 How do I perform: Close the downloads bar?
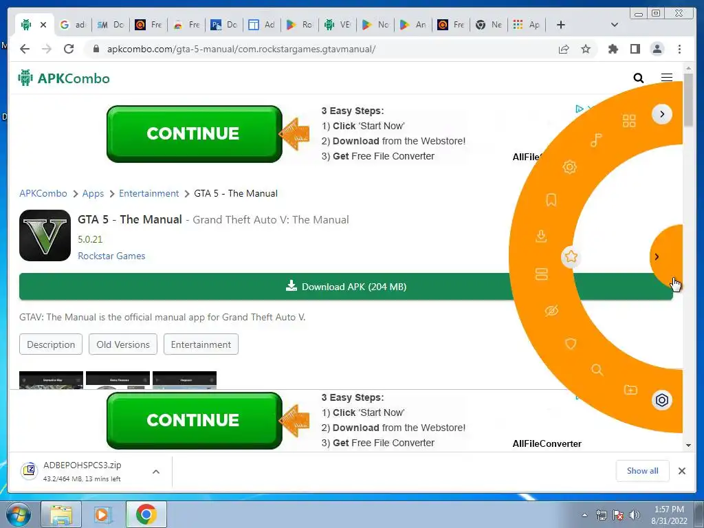[x=681, y=471]
